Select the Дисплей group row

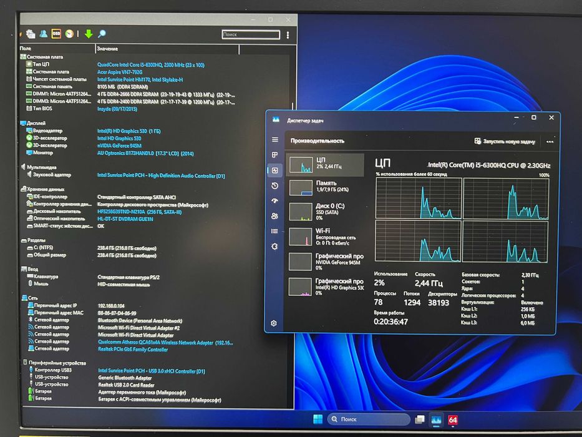point(33,123)
